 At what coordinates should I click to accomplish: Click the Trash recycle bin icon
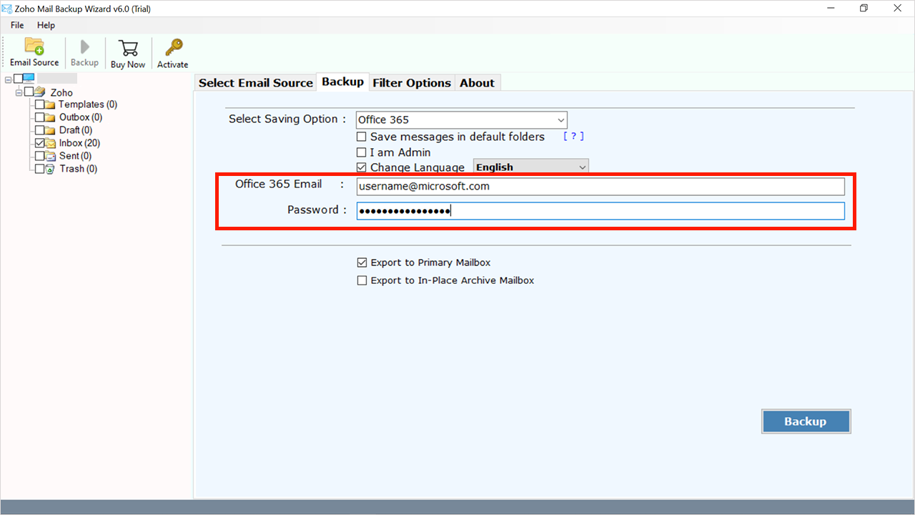[50, 169]
